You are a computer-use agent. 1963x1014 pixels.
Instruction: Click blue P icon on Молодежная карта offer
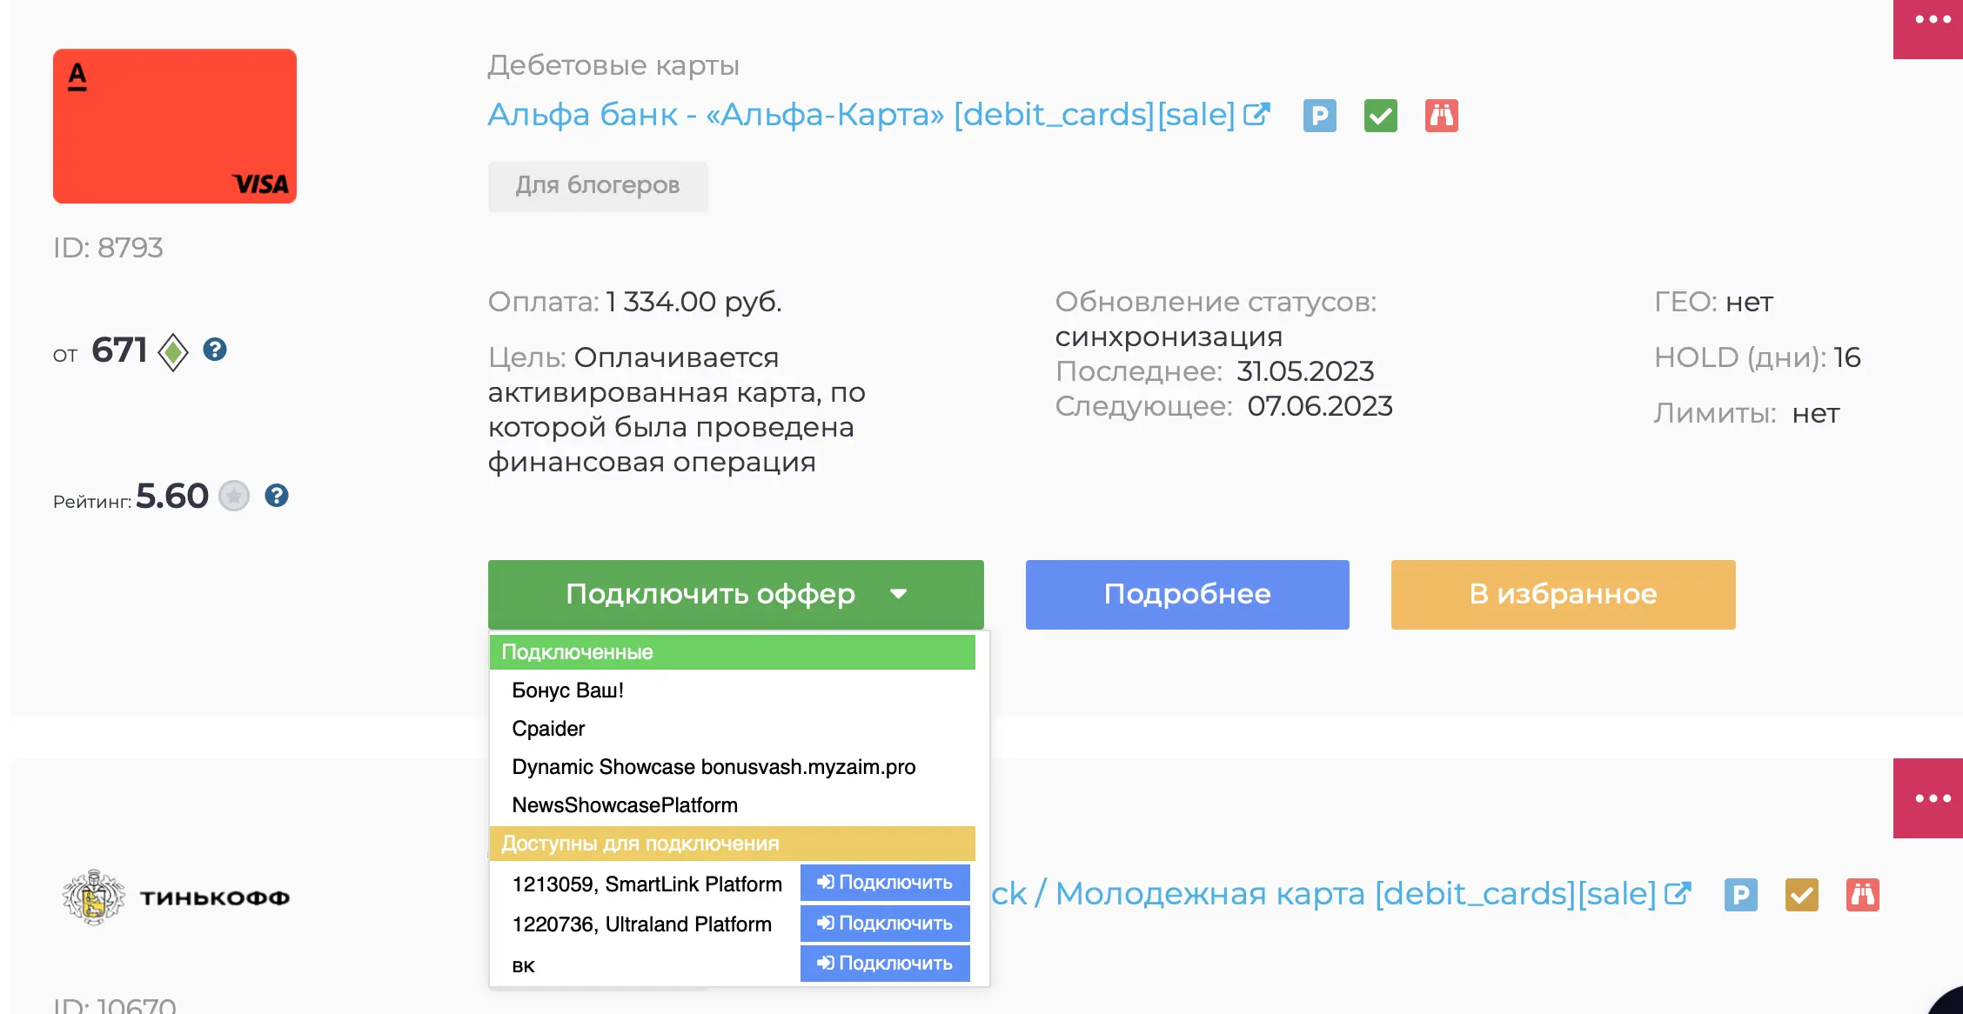[1740, 895]
